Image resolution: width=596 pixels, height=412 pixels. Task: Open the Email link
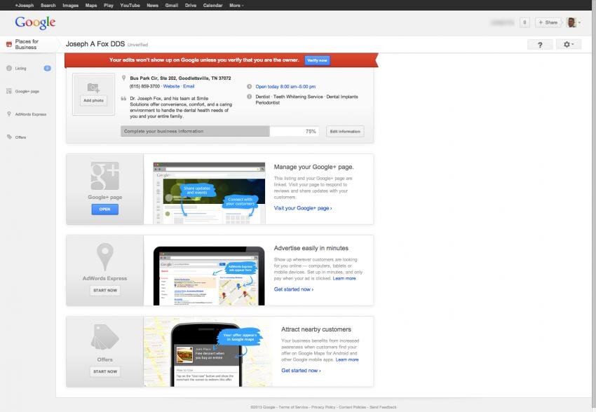coord(189,86)
